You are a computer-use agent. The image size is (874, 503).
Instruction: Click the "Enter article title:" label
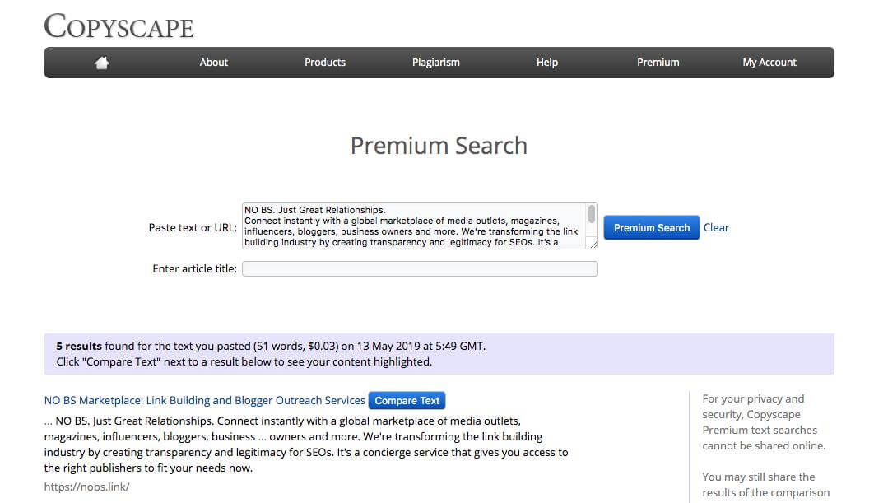[194, 268]
